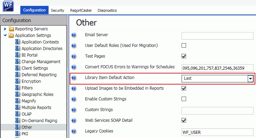Switch to the Security tab
Viewport: 256px width, 138px height.
[x=58, y=10]
